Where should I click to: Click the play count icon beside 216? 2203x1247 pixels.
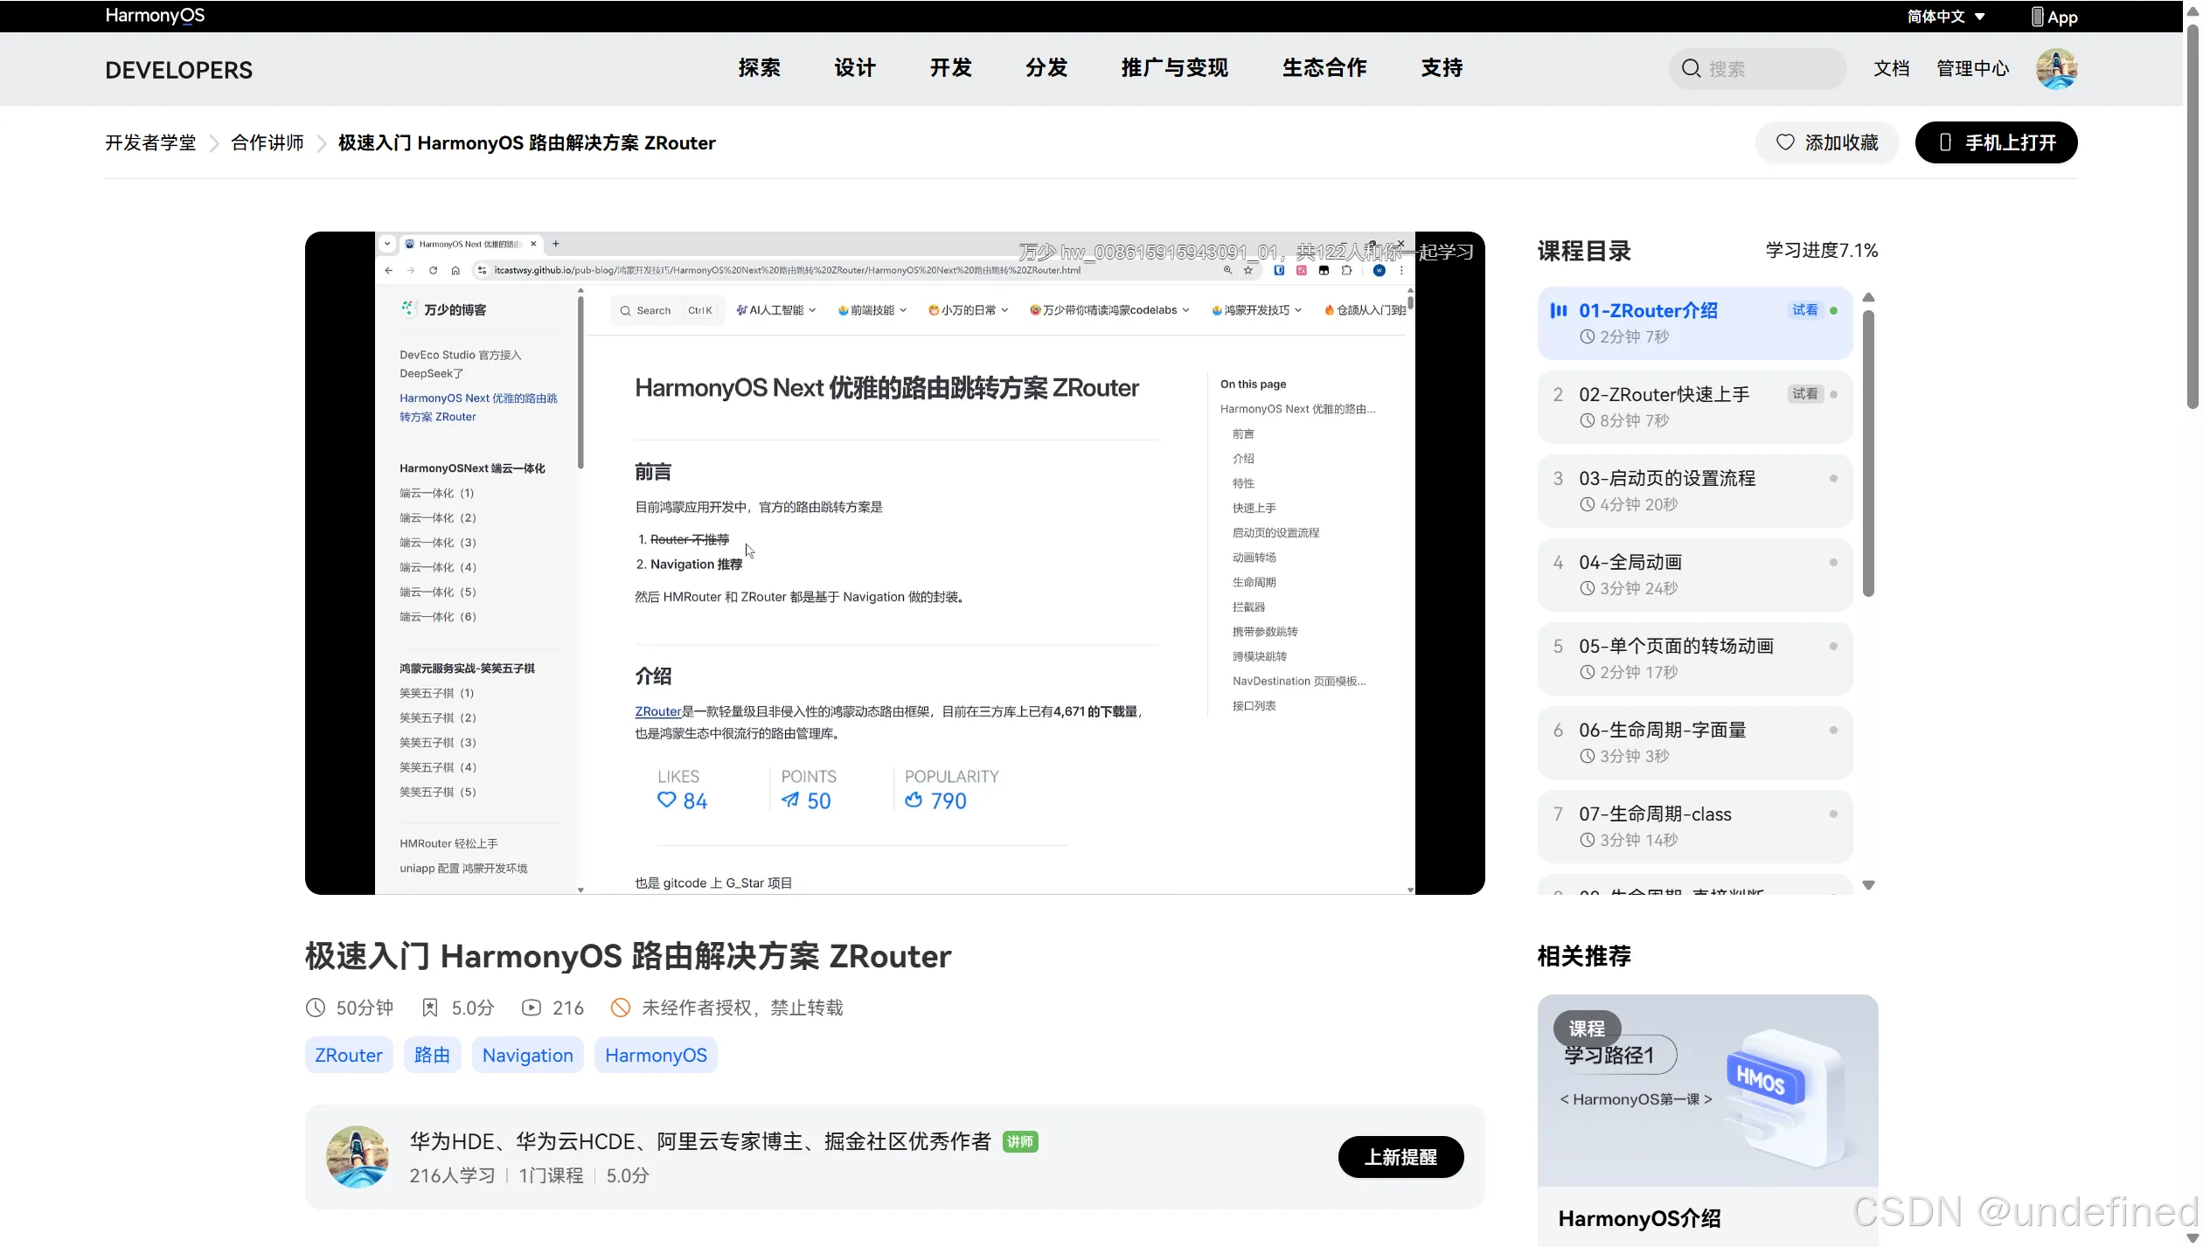[x=531, y=1008]
